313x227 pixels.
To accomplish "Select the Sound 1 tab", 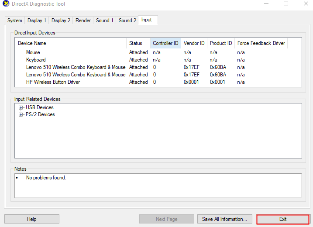I will [x=105, y=21].
